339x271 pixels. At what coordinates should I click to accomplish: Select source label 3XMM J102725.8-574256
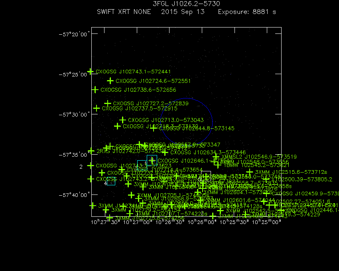coord(150,218)
